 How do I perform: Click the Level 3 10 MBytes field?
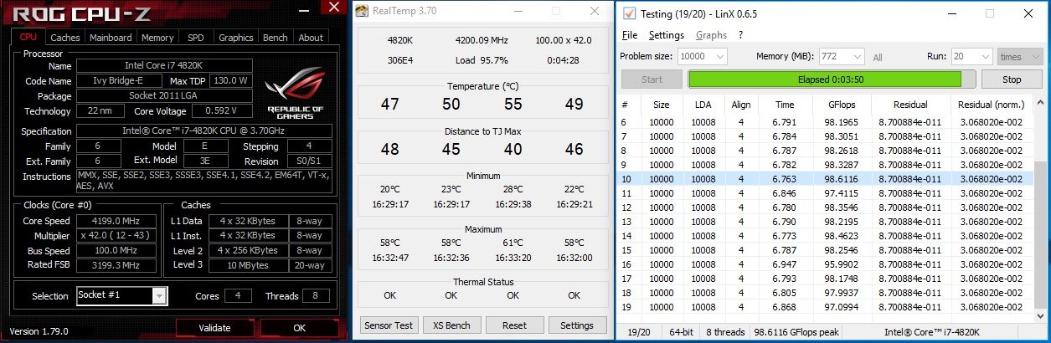pyautogui.click(x=248, y=266)
